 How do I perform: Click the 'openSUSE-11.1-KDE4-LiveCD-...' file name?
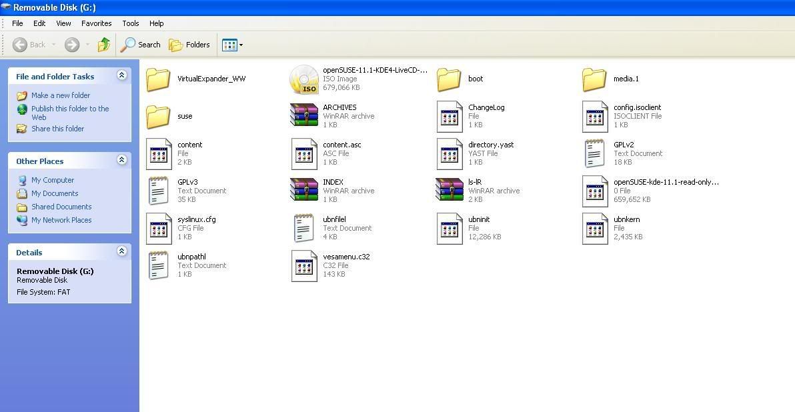(x=375, y=71)
